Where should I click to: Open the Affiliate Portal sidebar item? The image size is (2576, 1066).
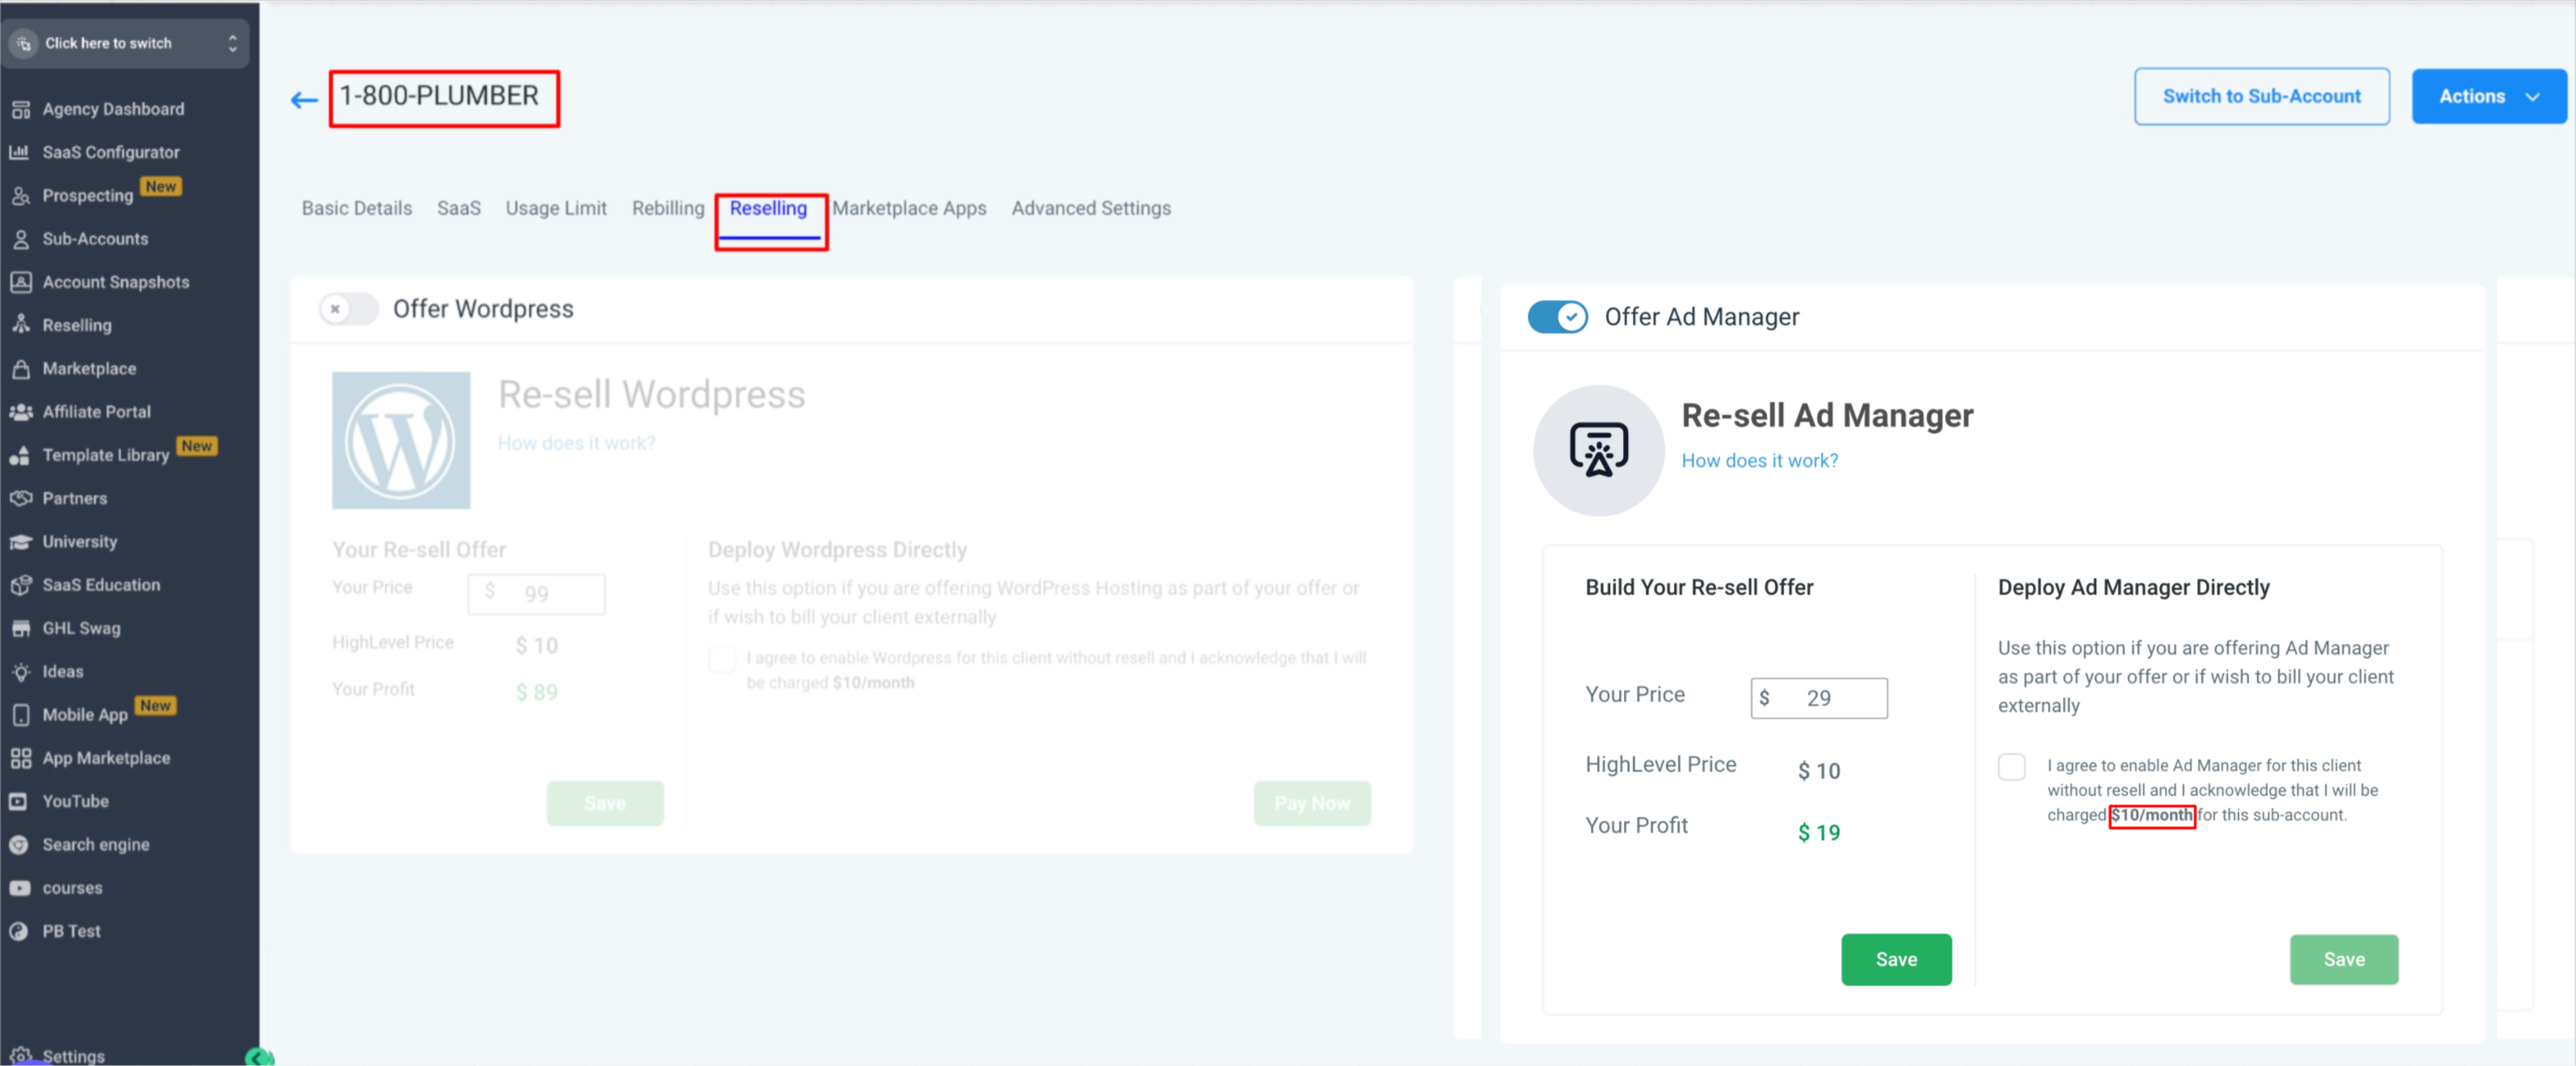click(96, 412)
